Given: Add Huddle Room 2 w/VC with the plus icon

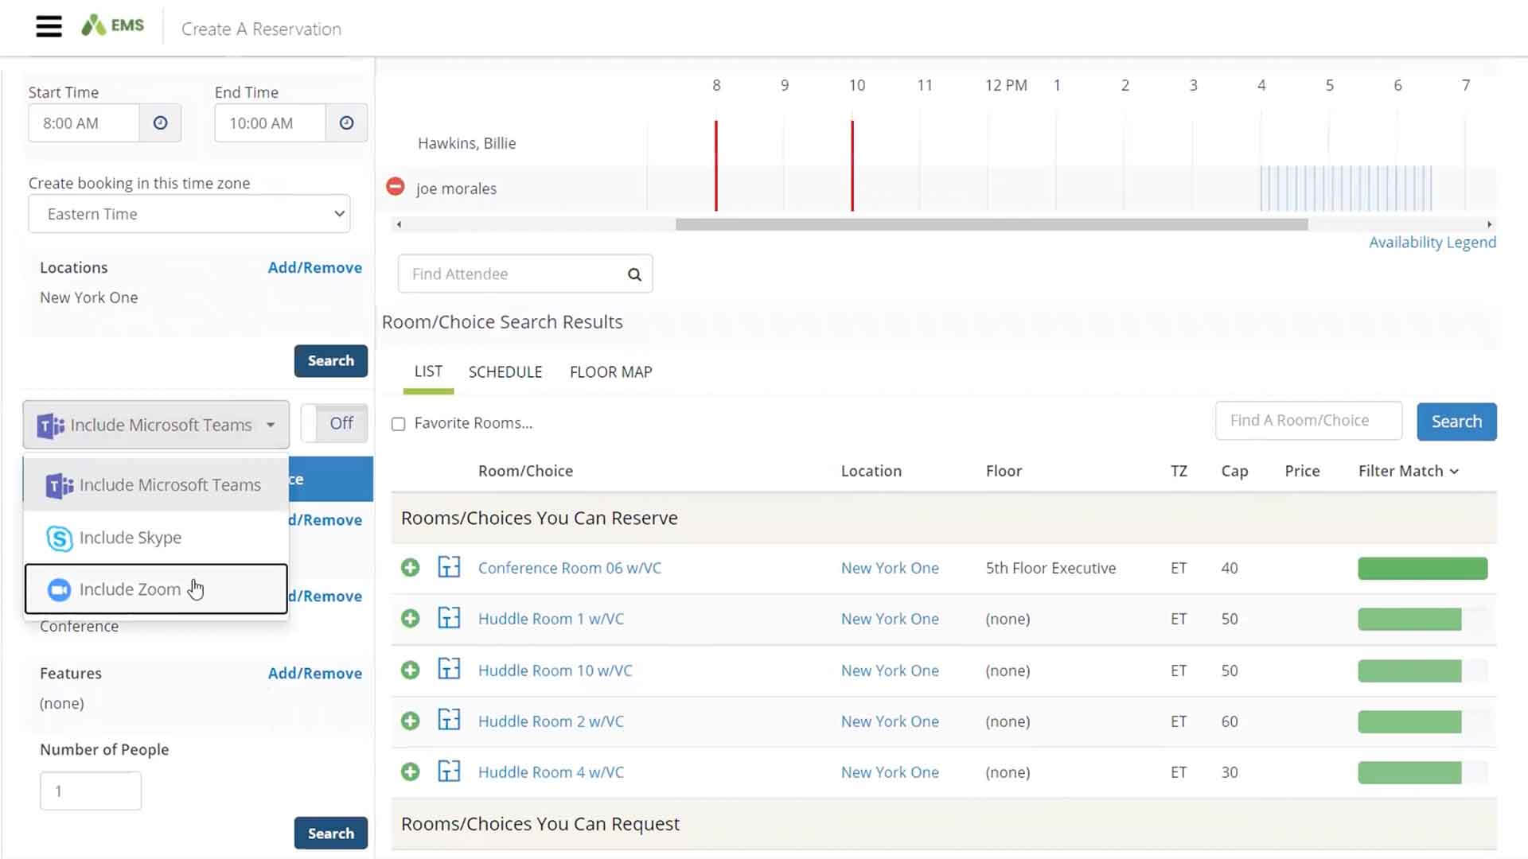Looking at the screenshot, I should point(411,721).
